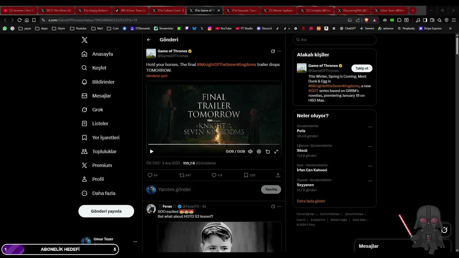The image size is (459, 258).
Task: Open Grok from the left sidebar
Action: [x=93, y=110]
